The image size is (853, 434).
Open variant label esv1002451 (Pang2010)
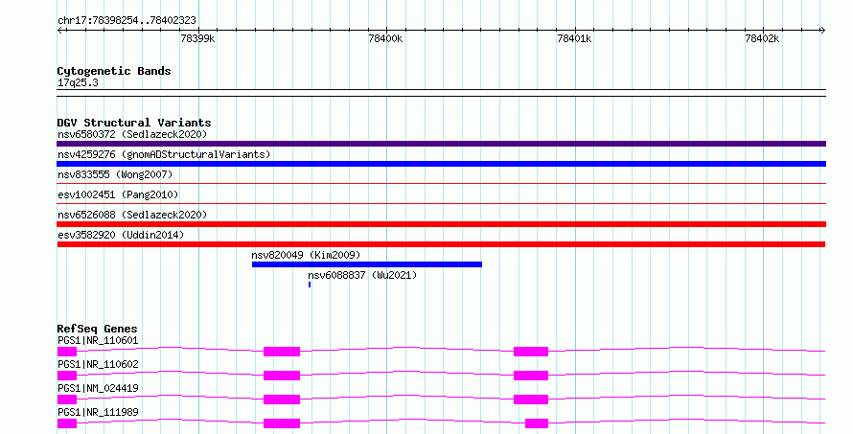(118, 194)
